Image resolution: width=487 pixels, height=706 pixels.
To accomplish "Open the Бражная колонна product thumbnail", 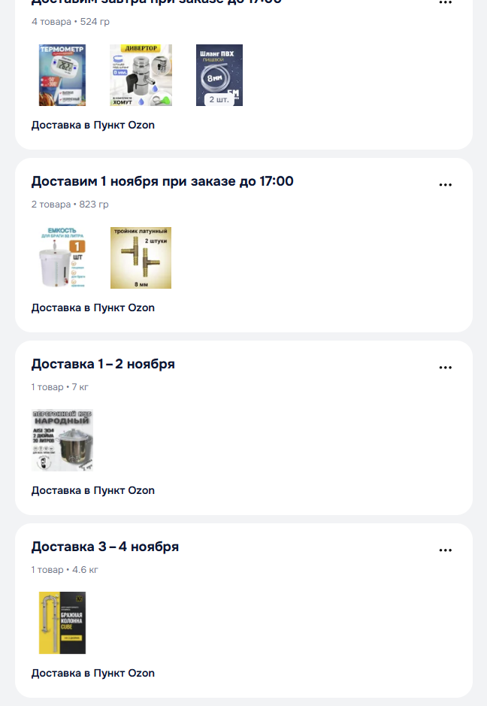I will pos(62,623).
